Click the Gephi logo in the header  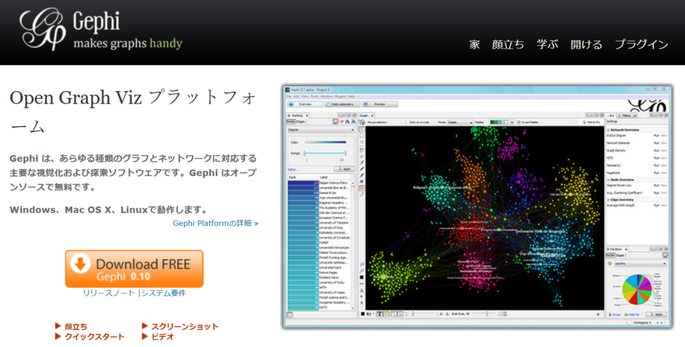tap(100, 29)
